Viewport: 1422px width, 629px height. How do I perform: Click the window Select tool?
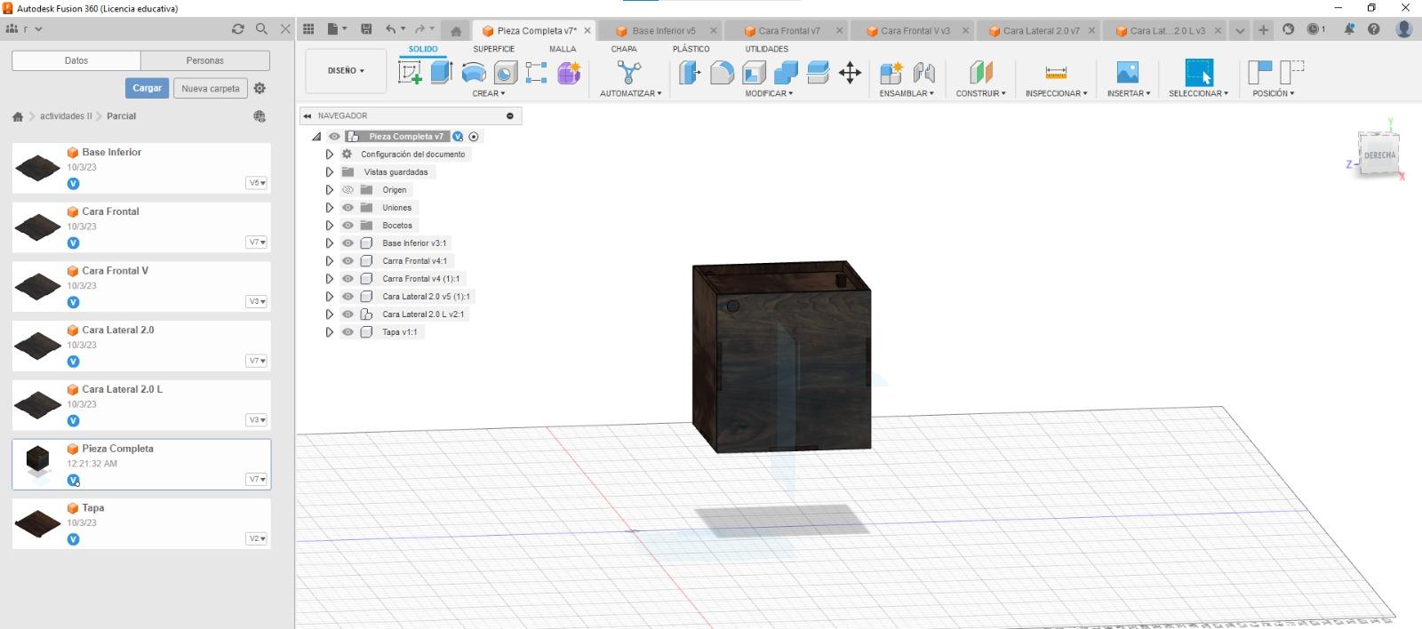click(x=1198, y=73)
